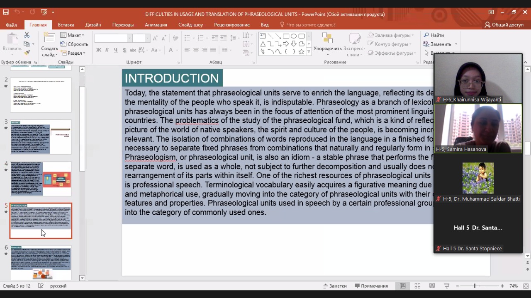Screen dimensions: 531x298
Task: Start slideshow from beginning via quick access icon
Action: 44,12
